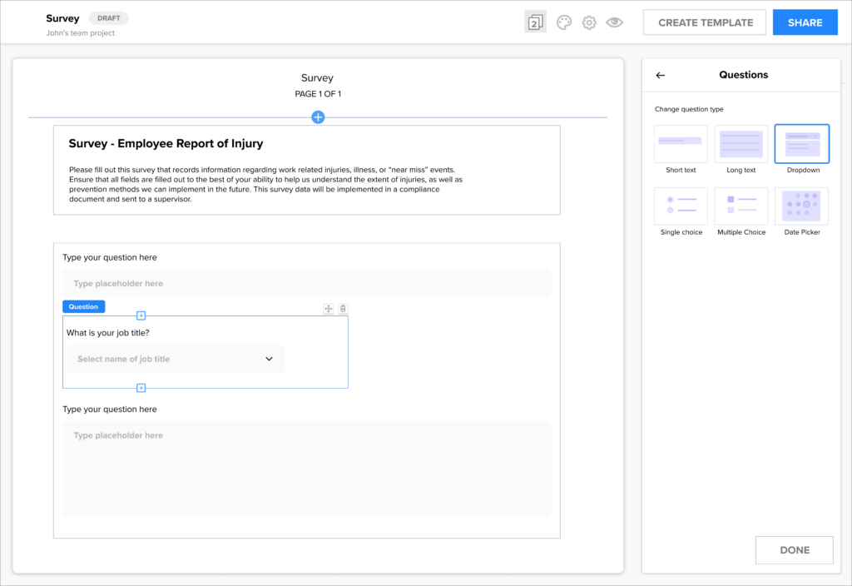Click the DONE button
Image resolution: width=852 pixels, height=586 pixels.
pos(795,550)
